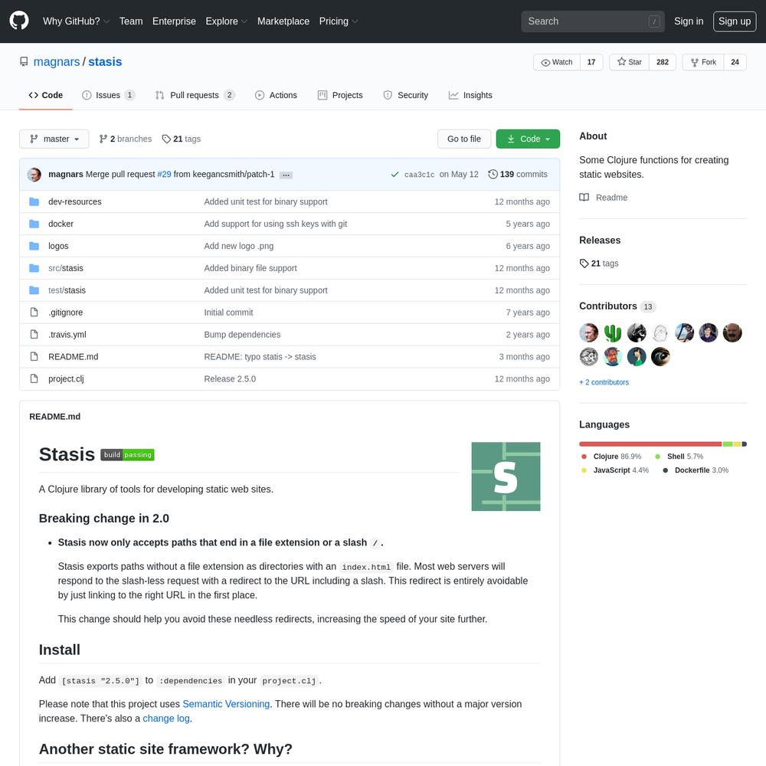Click the slash shortcut icon in search
This screenshot has height=766, width=766.
click(654, 21)
